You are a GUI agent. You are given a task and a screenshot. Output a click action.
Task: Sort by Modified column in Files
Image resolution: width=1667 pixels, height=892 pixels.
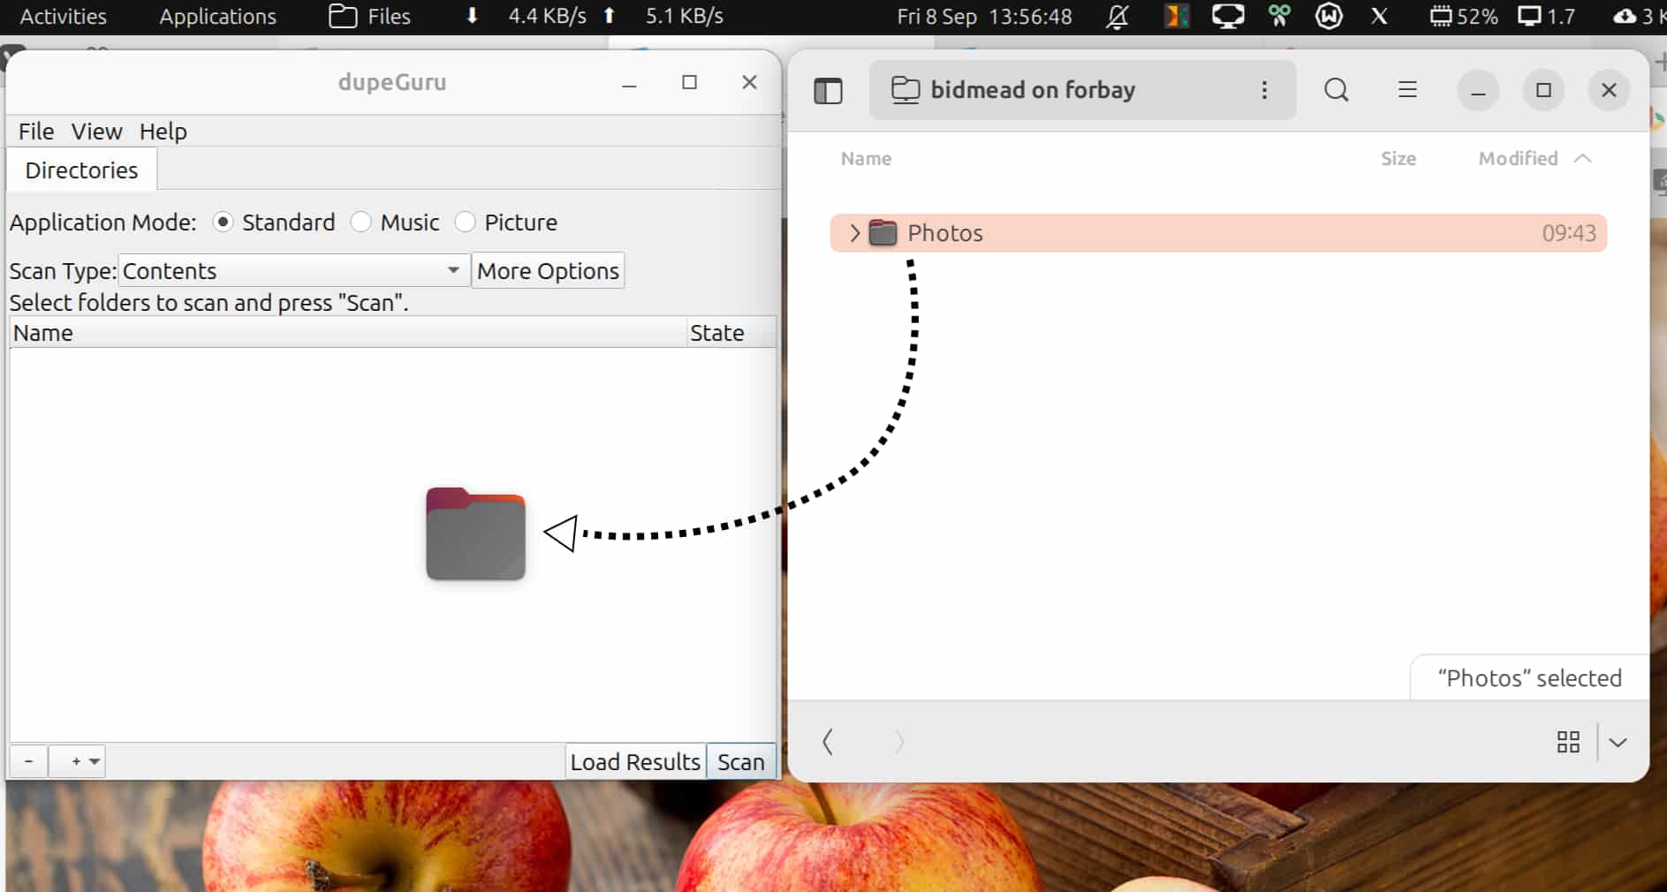[1518, 159]
